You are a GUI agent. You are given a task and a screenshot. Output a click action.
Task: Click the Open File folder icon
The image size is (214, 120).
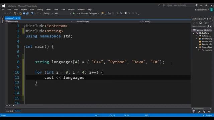pos(20,13)
